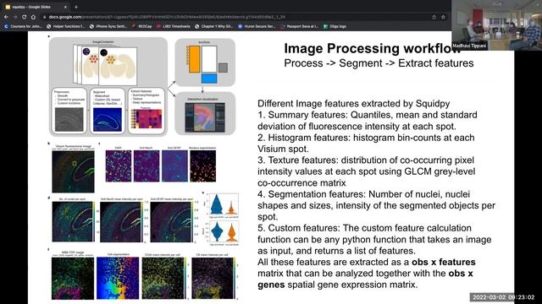Click the browser forward arrow

(x=15, y=17)
